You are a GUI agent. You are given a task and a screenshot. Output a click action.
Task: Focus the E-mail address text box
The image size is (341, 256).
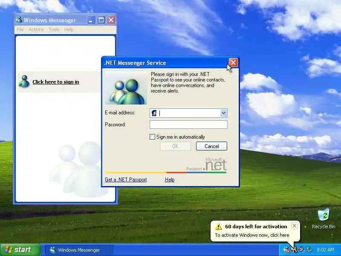[x=189, y=113]
